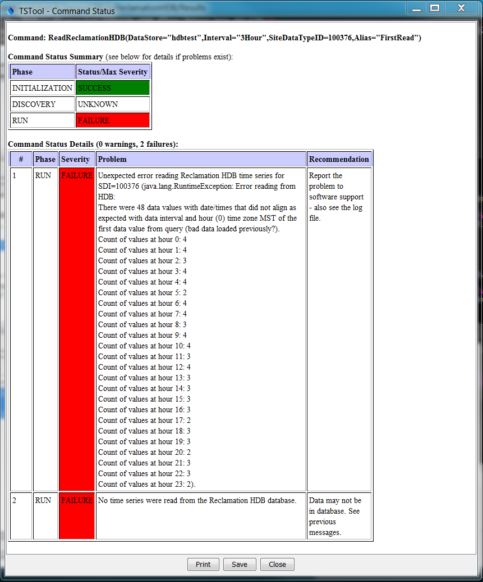
Task: Click the Save button
Action: point(240,564)
